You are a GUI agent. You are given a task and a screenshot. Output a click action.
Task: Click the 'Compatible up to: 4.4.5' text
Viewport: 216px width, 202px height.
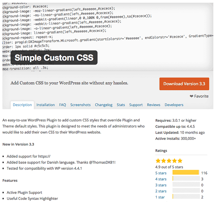175,127
